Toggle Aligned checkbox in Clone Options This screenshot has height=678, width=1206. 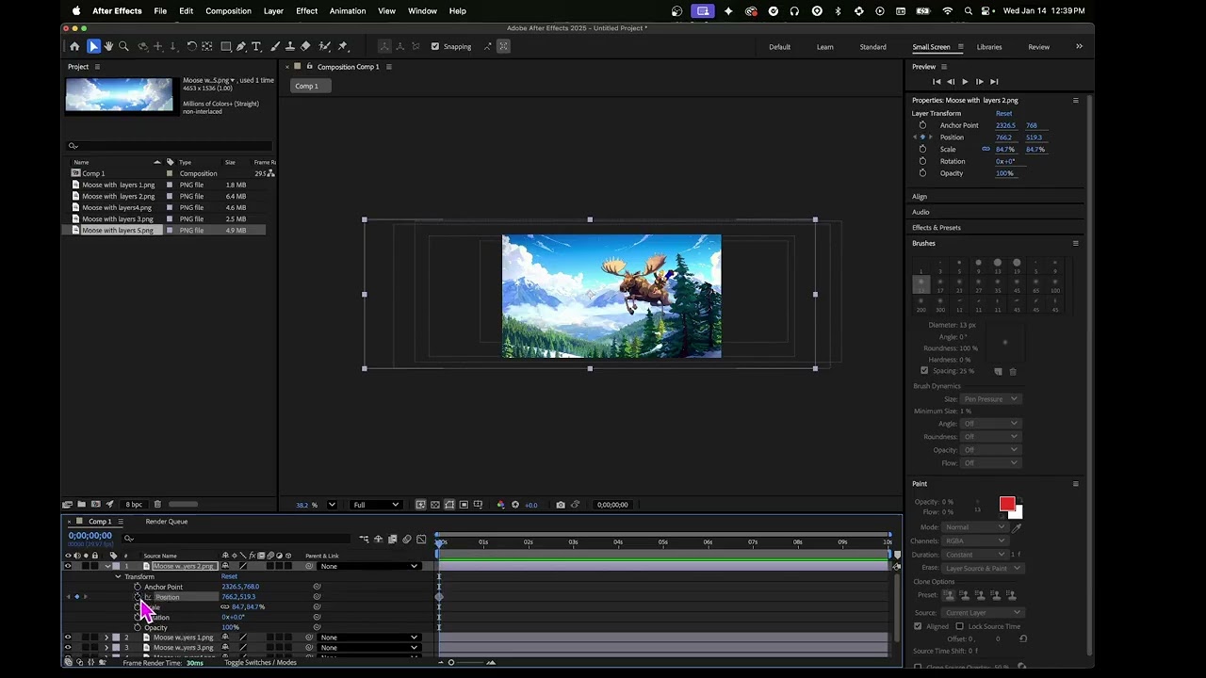[x=918, y=626]
